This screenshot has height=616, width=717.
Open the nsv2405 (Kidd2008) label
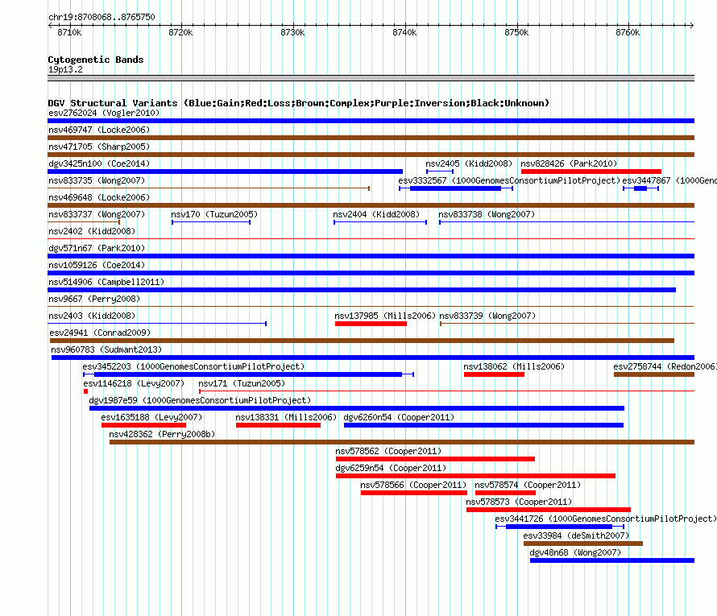(x=469, y=163)
